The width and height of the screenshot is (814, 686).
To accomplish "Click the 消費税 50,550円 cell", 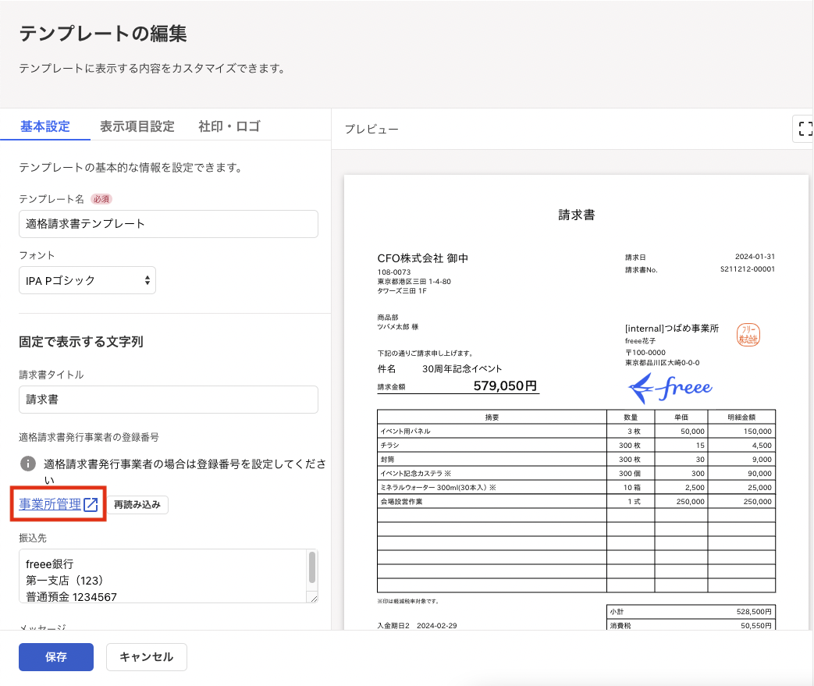I will 691,625.
